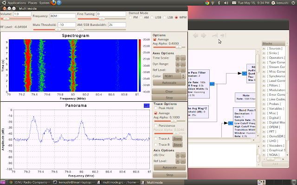The width and height of the screenshot is (297, 185).
Task: Enable the Trace A checkbox
Action: tap(156, 139)
